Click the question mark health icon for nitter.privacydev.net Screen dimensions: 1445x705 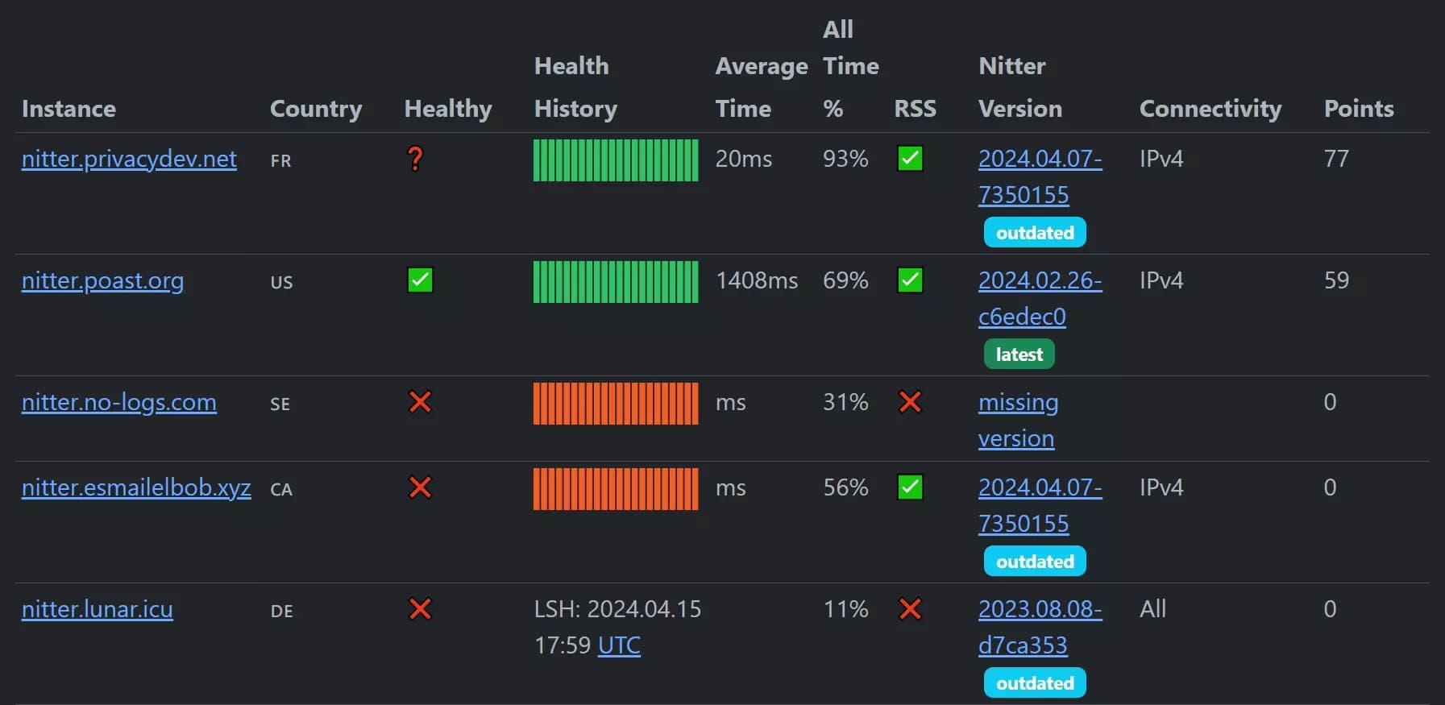[415, 159]
